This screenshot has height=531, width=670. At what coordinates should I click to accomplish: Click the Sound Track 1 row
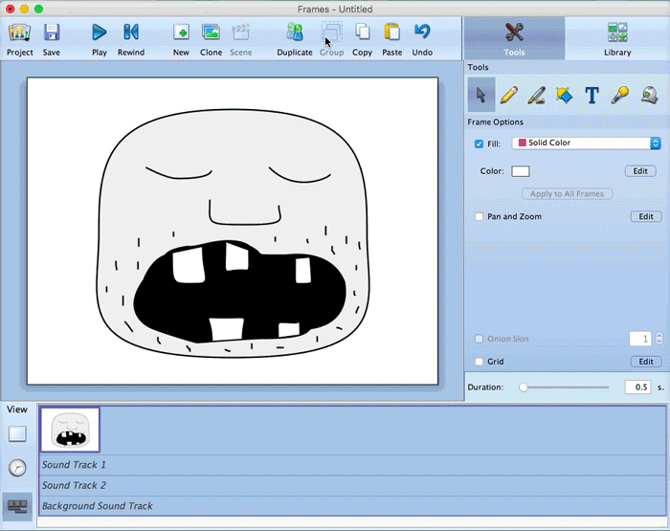point(352,465)
